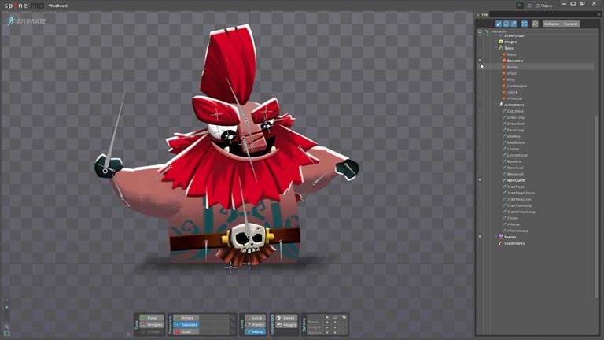The height and width of the screenshot is (340, 604).
Task: Select the Lumberjack skin
Action: pos(517,86)
